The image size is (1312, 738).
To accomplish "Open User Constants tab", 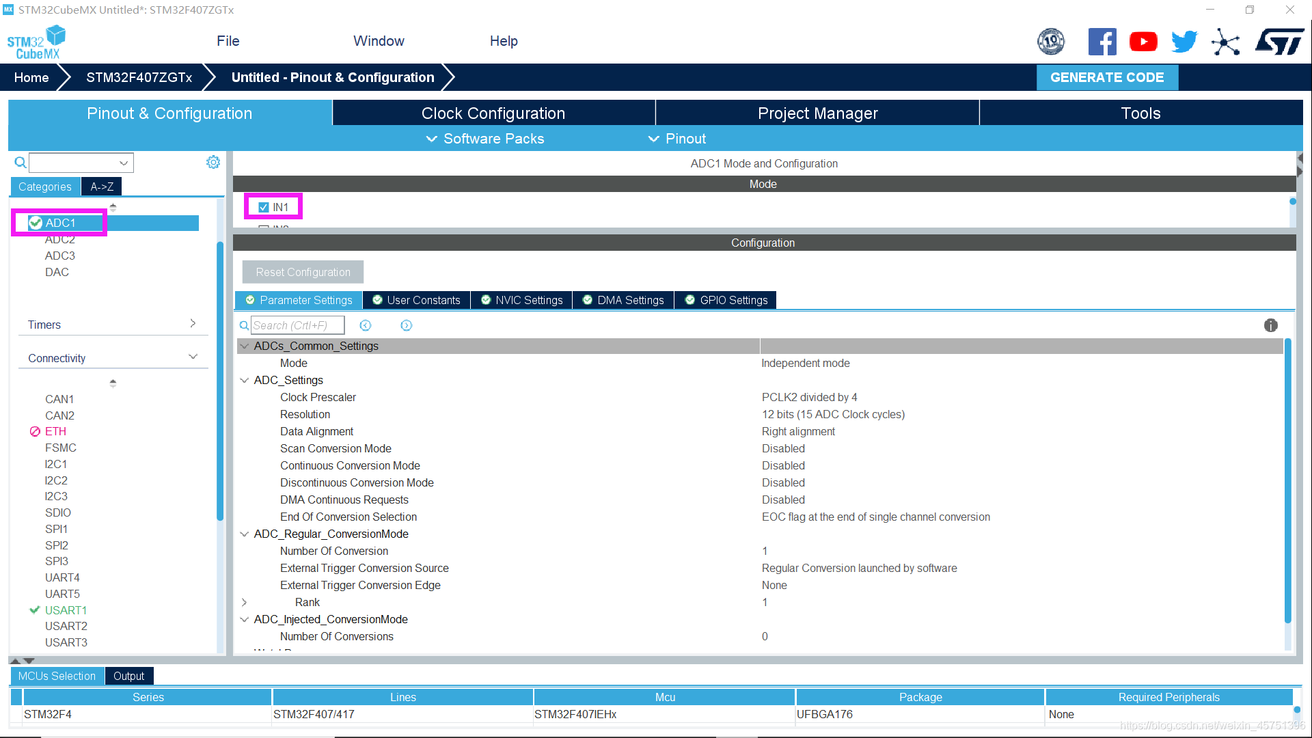I will tap(416, 300).
